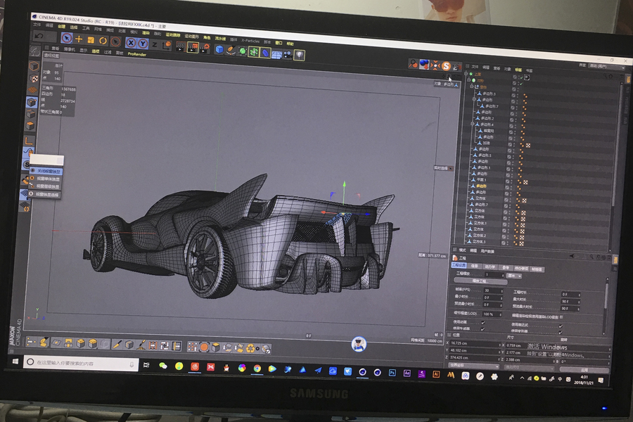The image size is (633, 422).
Task: Open the 文件 menu in menu bar
Action: 37,25
